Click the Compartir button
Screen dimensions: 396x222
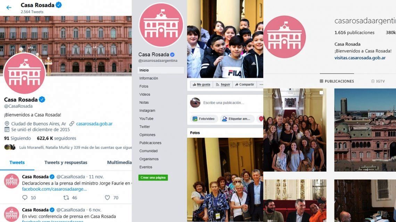coord(245,85)
